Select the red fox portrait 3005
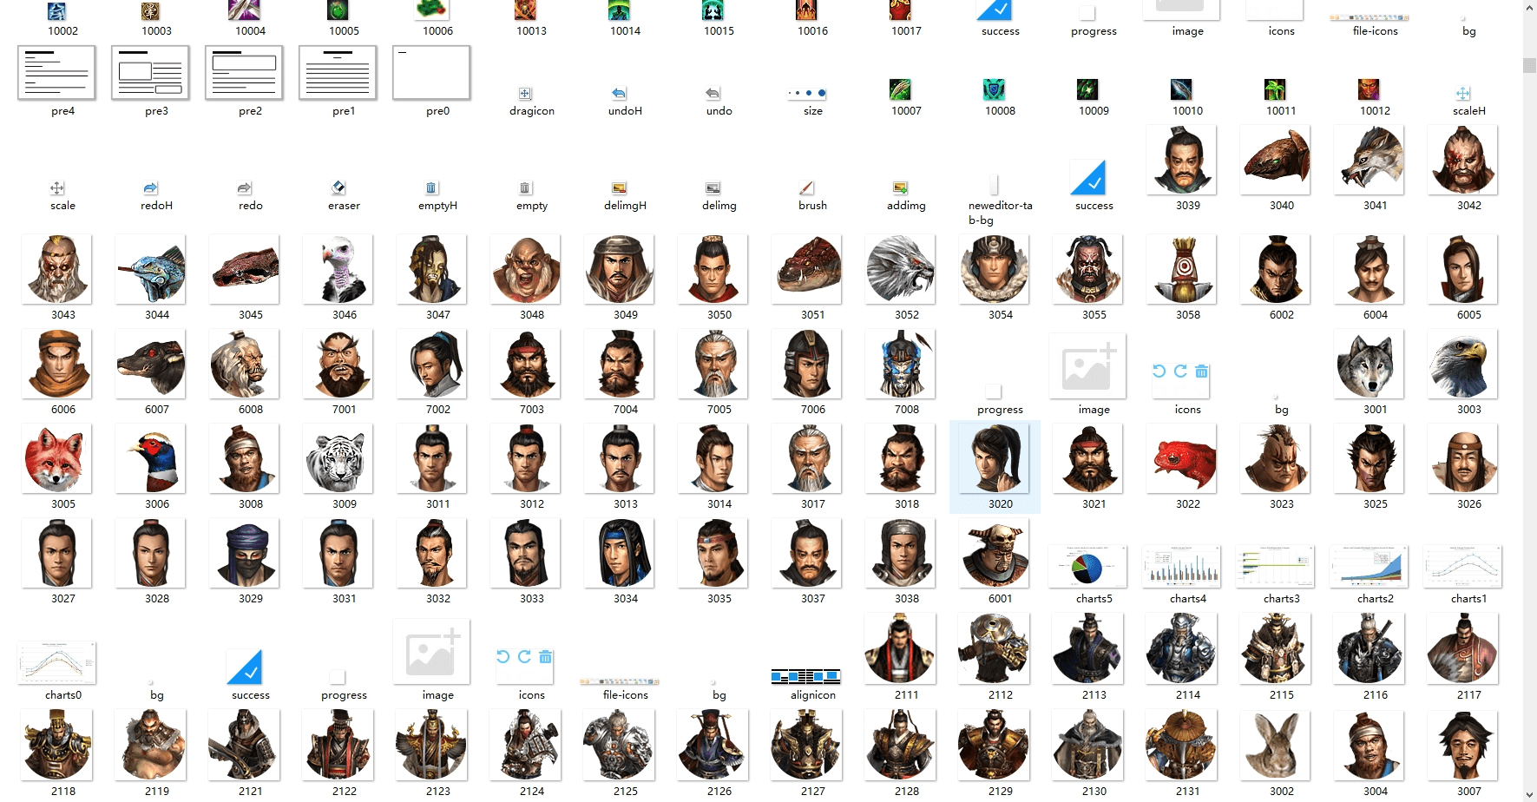The width and height of the screenshot is (1537, 802). point(56,458)
